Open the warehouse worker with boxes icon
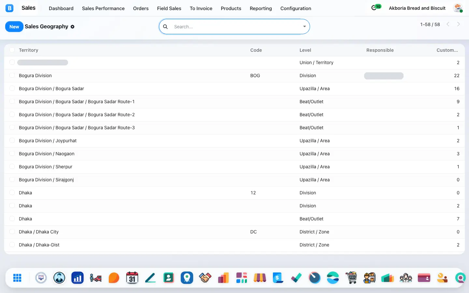The image size is (469, 293). click(x=369, y=278)
